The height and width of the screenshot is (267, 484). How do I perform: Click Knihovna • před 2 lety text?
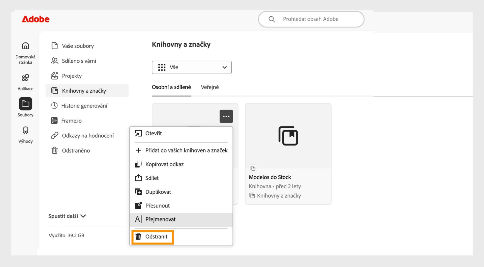(x=275, y=186)
